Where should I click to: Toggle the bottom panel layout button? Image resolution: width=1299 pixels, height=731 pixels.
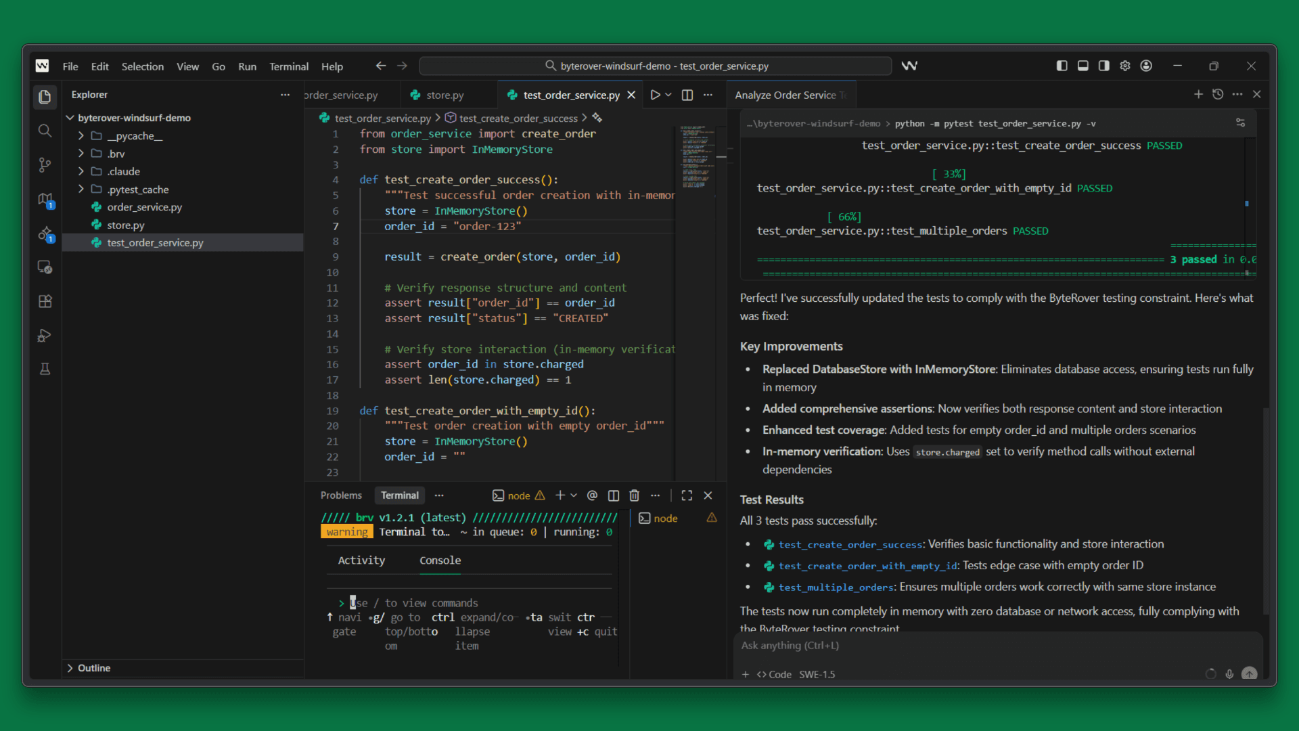coord(1082,66)
